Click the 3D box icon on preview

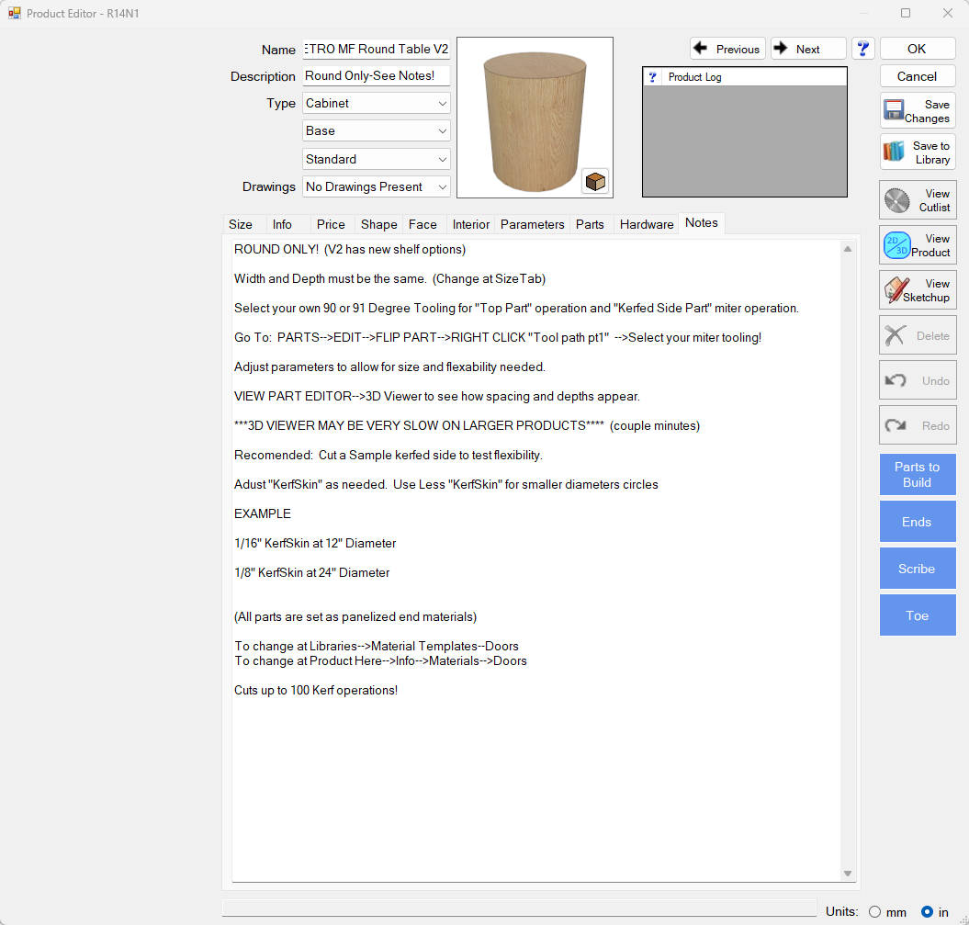point(595,181)
